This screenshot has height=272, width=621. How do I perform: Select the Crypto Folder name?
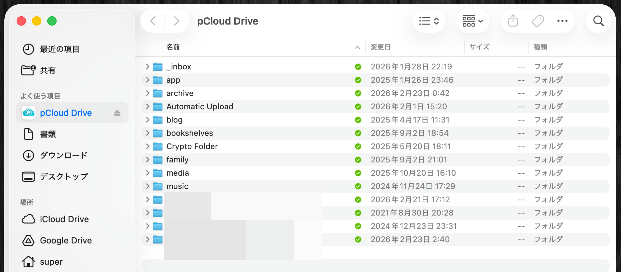[192, 146]
